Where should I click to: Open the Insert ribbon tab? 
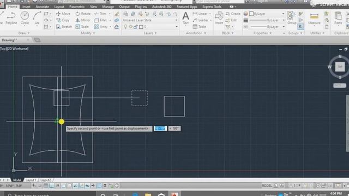click(x=26, y=7)
